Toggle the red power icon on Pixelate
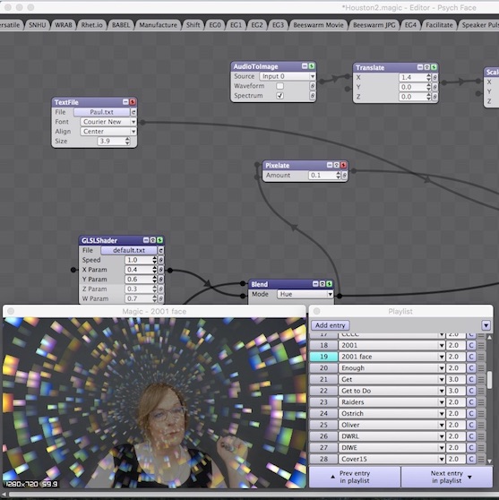Viewport: 499px width, 500px height. pos(343,165)
